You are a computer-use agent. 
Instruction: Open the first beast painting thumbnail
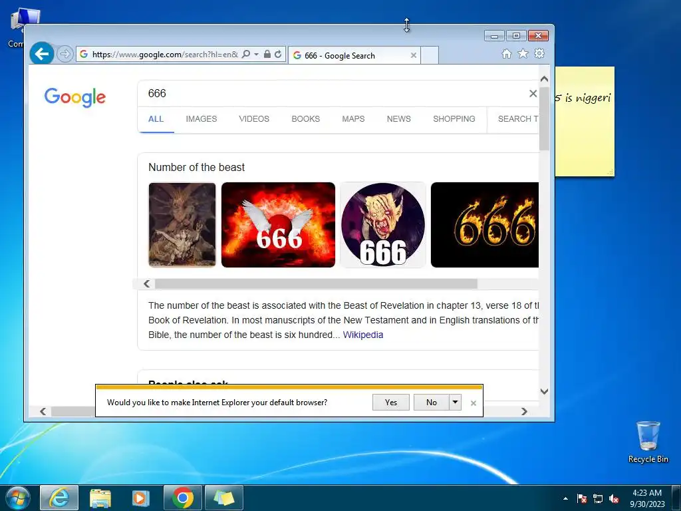(182, 225)
